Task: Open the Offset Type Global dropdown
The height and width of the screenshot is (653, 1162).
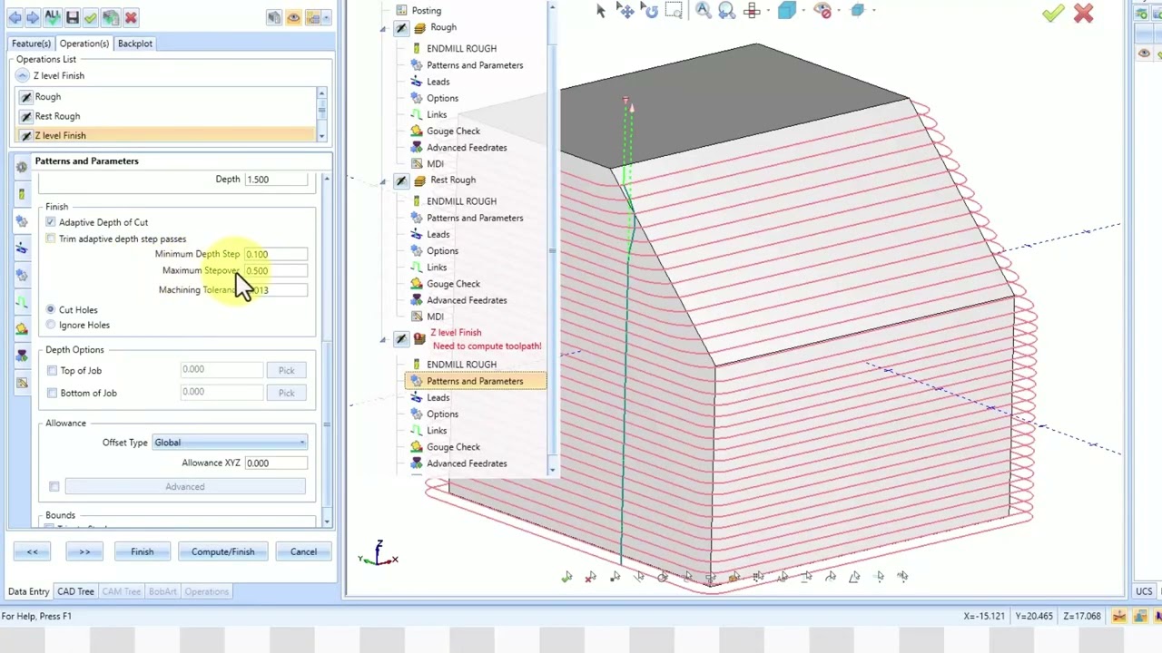Action: coord(230,443)
